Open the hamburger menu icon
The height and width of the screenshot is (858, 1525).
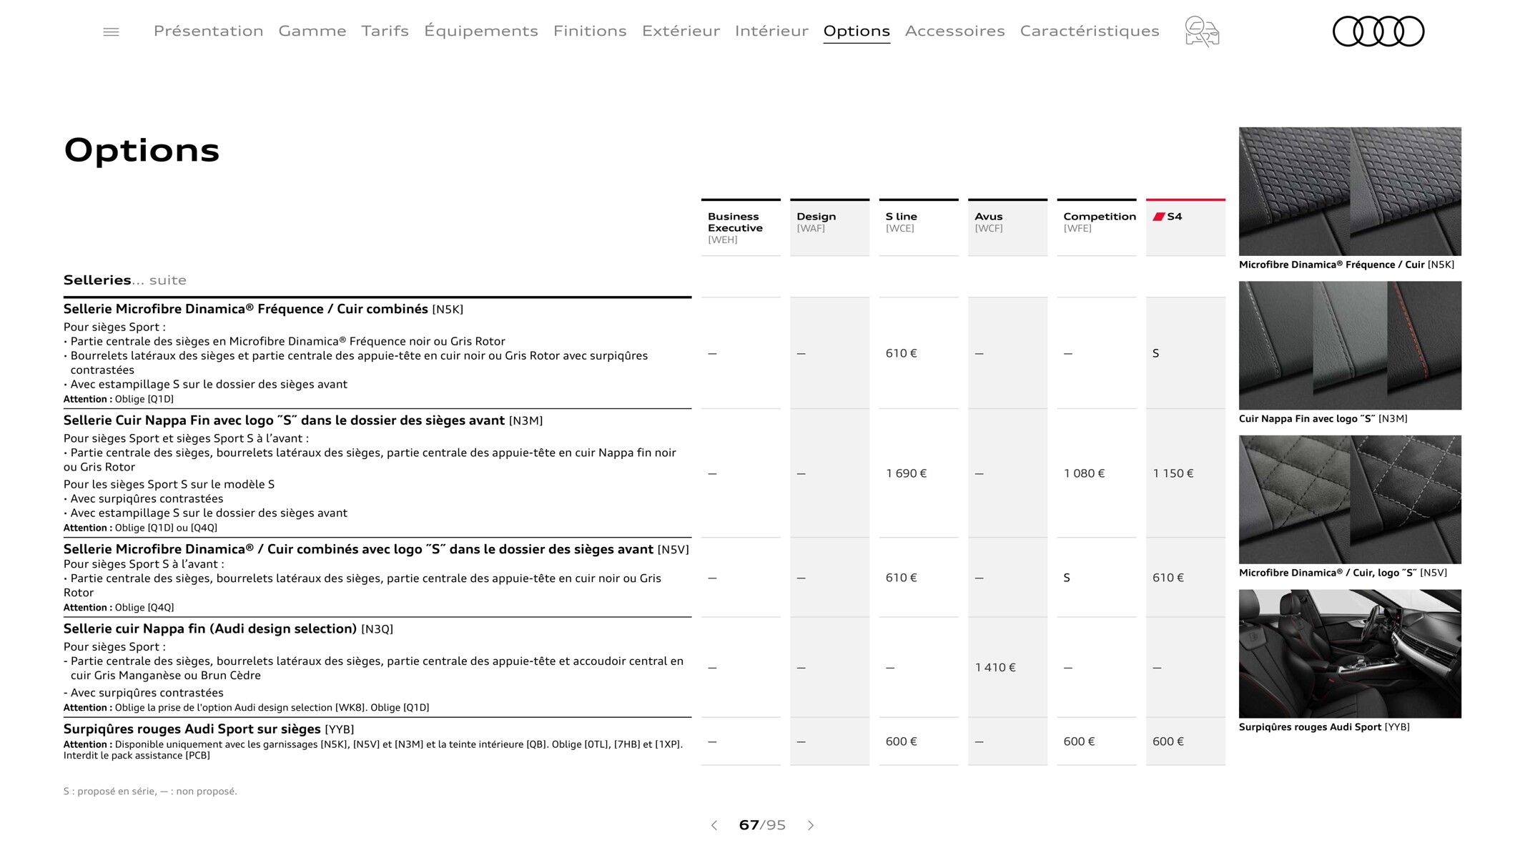tap(111, 31)
